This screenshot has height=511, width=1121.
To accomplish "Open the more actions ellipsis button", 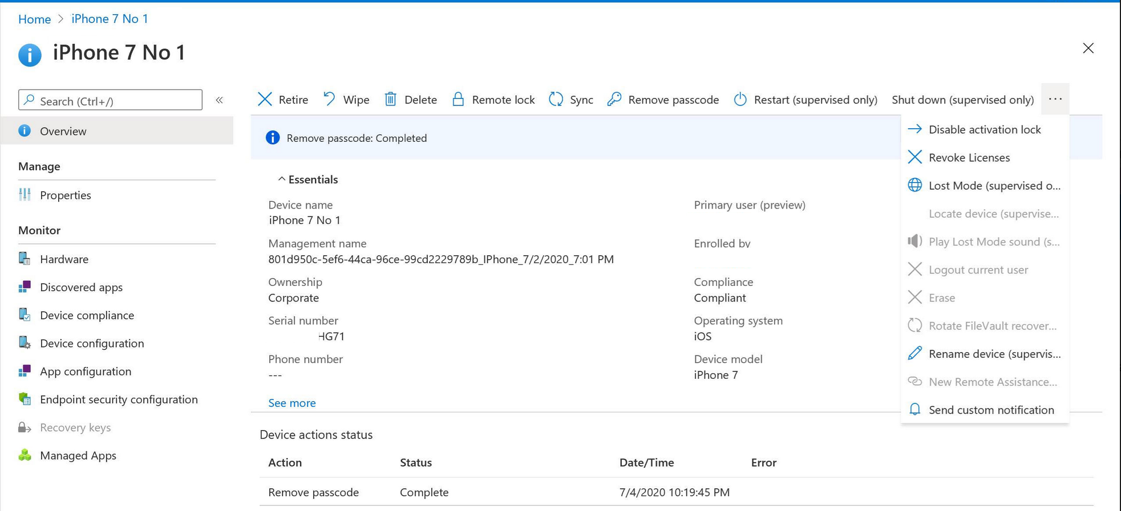I will pos(1055,99).
